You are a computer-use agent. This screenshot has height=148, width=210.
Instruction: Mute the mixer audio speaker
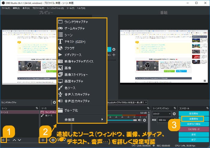[140, 120]
